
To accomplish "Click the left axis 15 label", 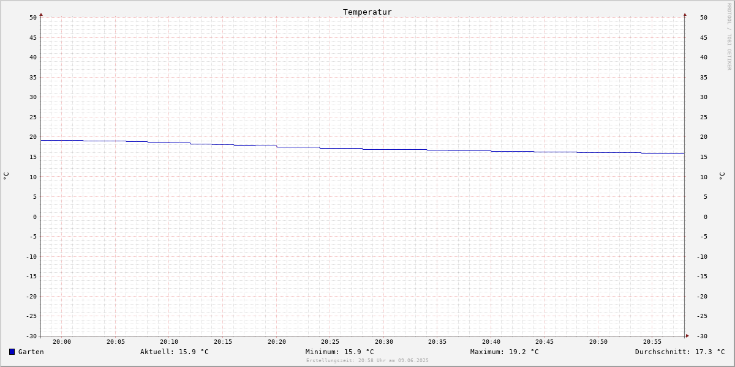I will (33, 157).
